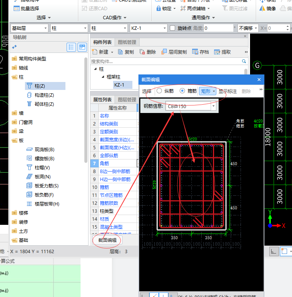This screenshot has height=297, width=292.
Task: Close the 截面编辑 dialog
Action: [259, 80]
